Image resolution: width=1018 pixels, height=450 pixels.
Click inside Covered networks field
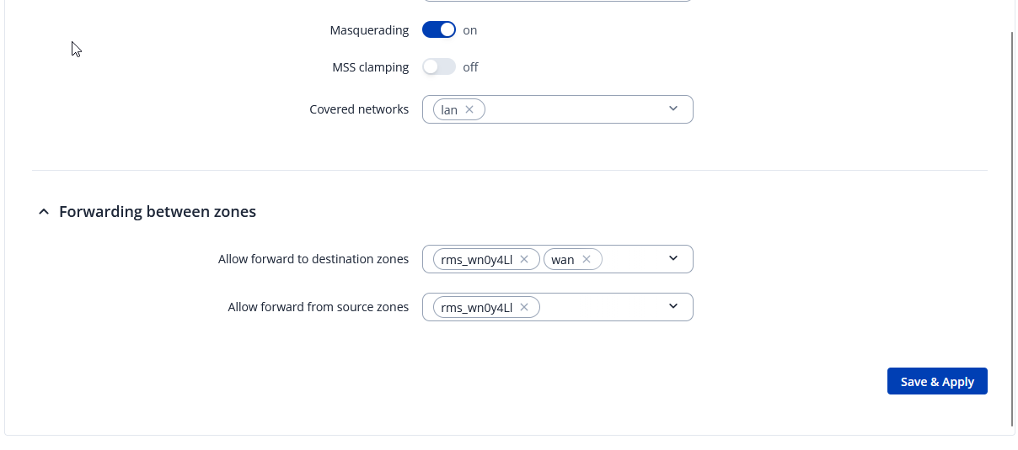[x=573, y=109]
